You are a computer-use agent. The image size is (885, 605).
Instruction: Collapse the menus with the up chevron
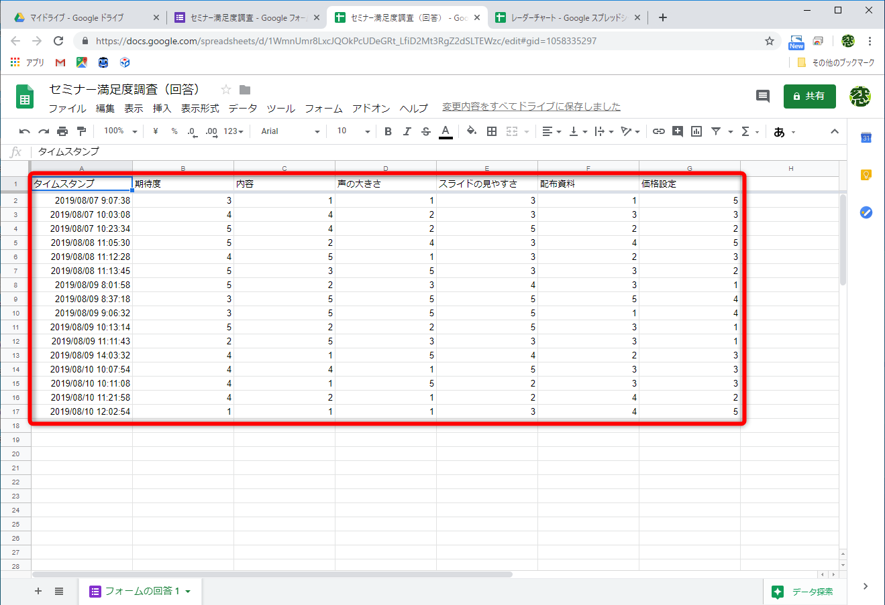[x=835, y=131]
